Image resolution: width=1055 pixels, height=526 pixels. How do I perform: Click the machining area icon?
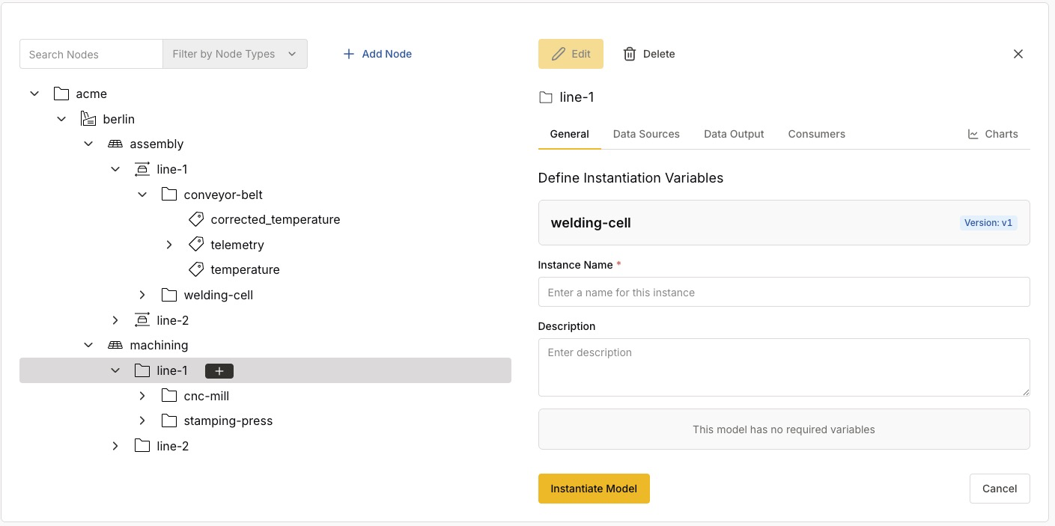115,345
